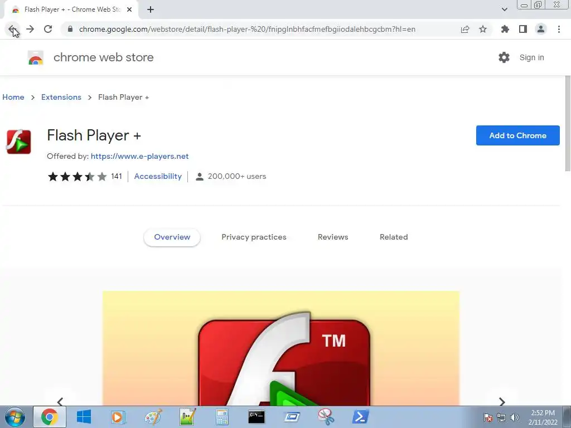The height and width of the screenshot is (428, 571).
Task: Click the Flash Player + extension icon
Action: [x=18, y=142]
